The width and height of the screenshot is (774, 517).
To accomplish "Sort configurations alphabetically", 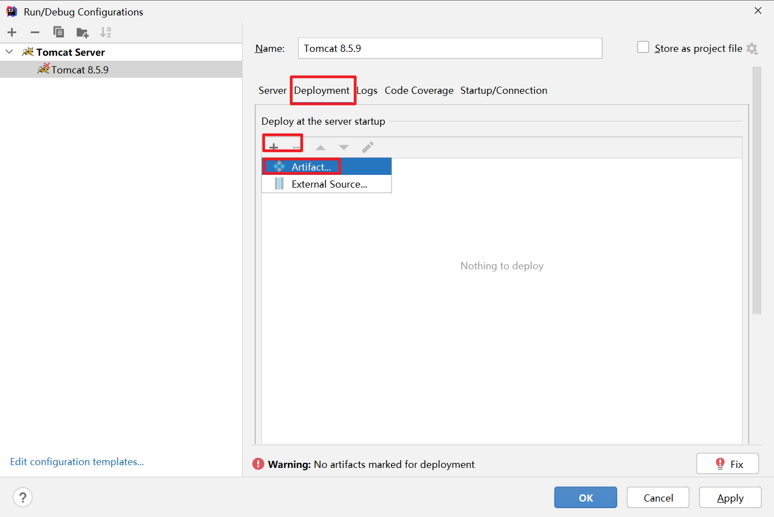I will tap(105, 32).
